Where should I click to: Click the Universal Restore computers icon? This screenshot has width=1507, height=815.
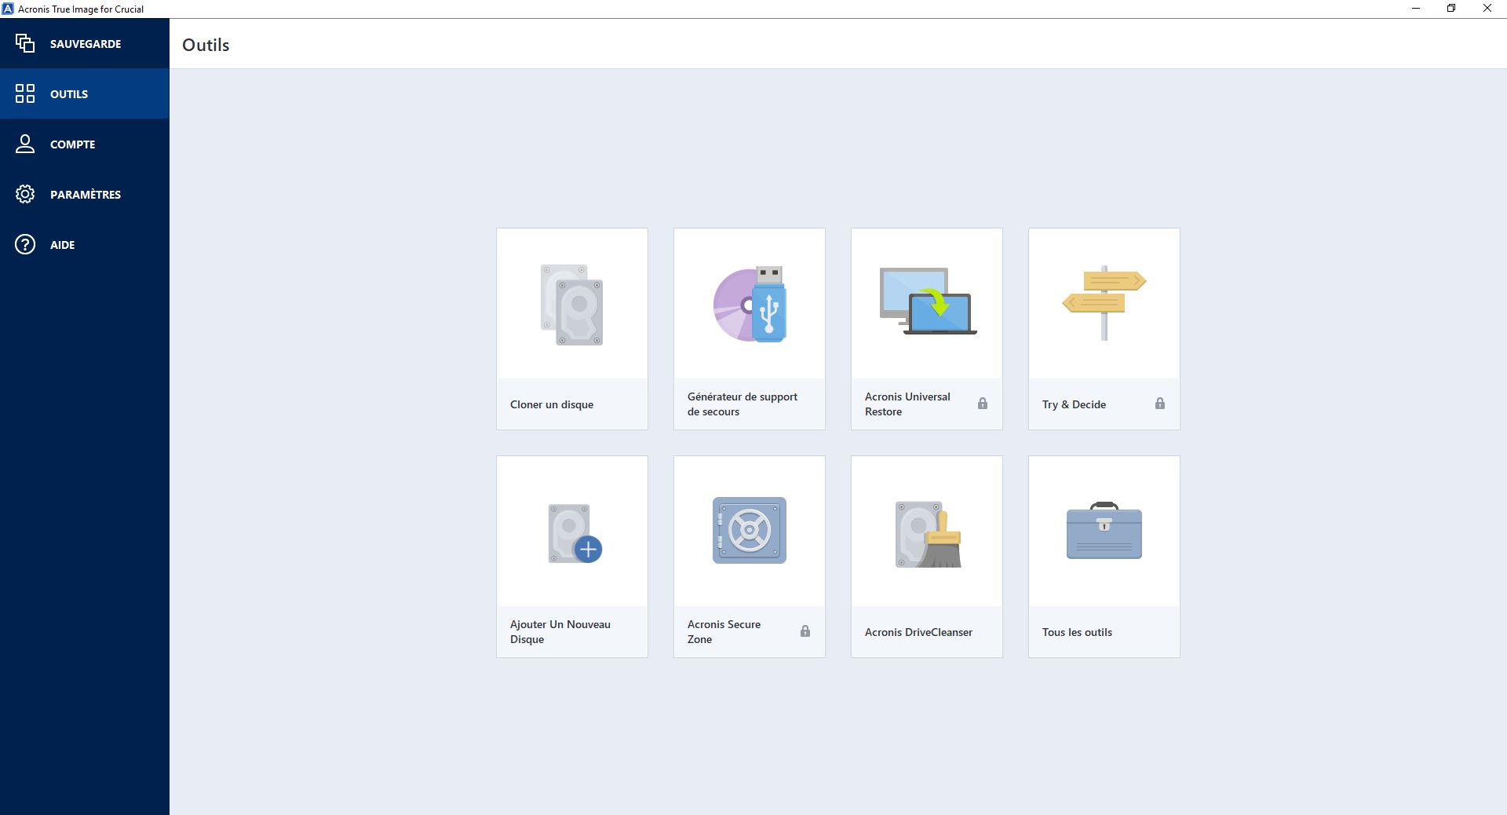pyautogui.click(x=928, y=302)
